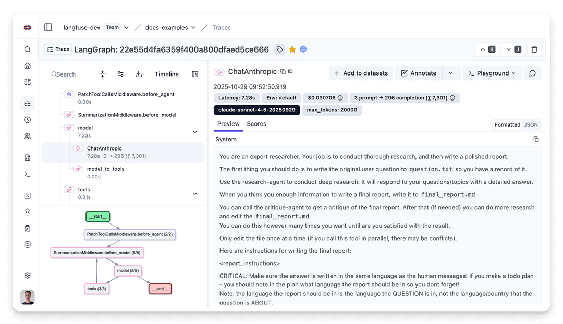Open Settings gear in sidebar
Viewport: 563px width, 324px height.
point(27,275)
